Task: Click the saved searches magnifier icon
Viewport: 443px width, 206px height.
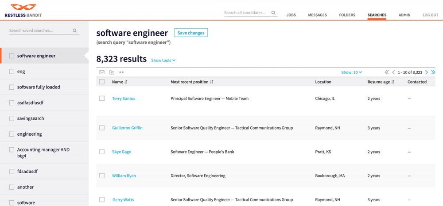Action: pyautogui.click(x=75, y=31)
